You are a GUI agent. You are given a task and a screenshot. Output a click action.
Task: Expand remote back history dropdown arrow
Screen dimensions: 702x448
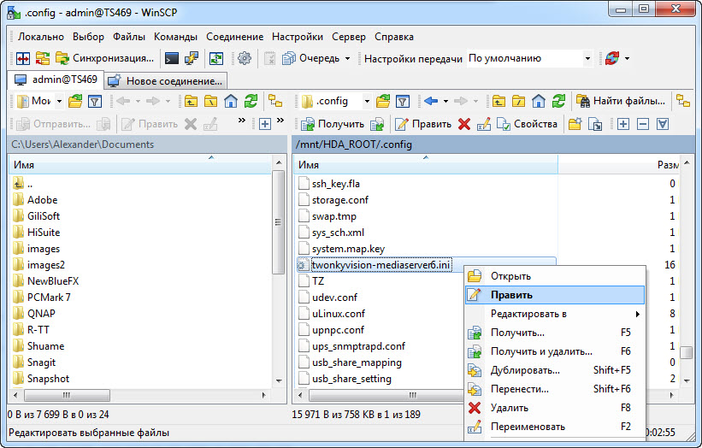445,102
